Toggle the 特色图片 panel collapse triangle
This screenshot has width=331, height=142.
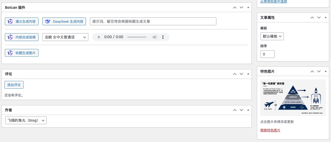326,71
